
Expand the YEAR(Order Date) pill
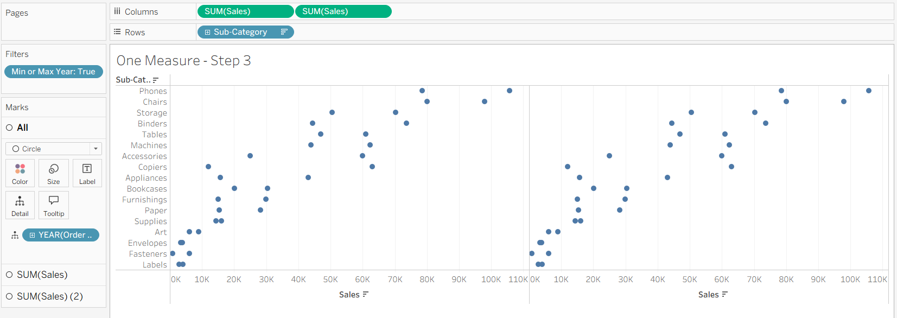33,235
